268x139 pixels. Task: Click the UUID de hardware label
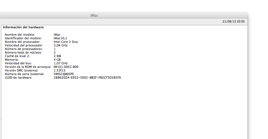[x=18, y=78]
